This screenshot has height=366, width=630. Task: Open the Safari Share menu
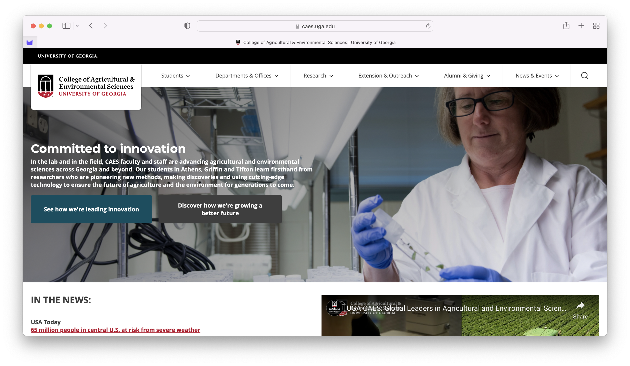point(566,26)
